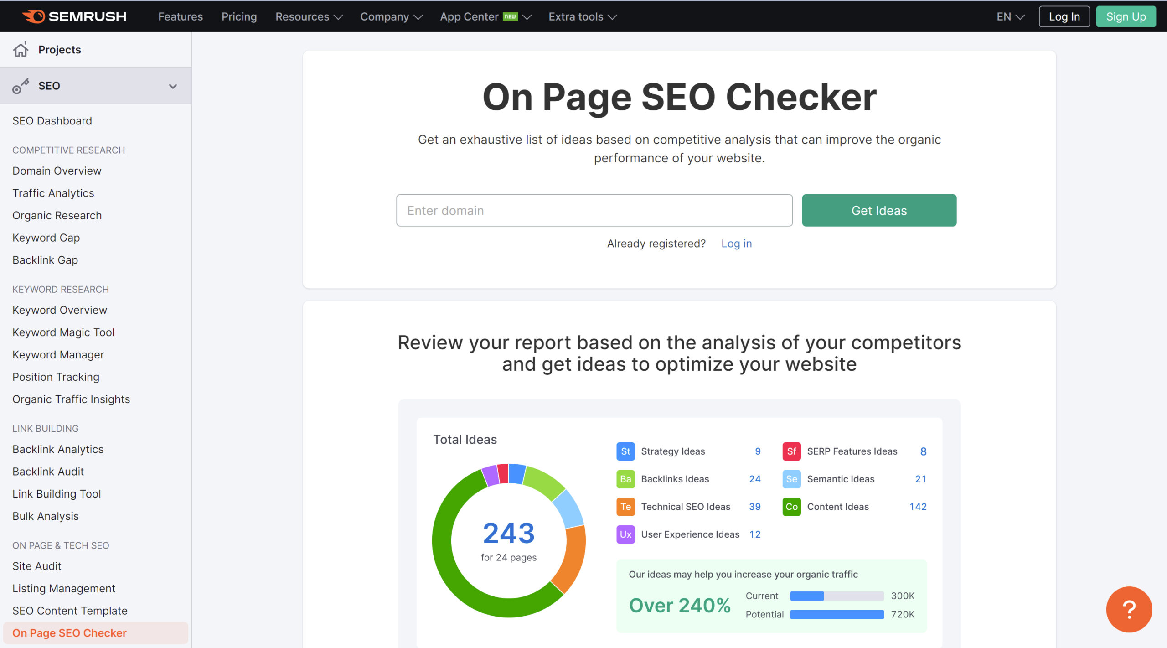Click the Te Technical SEO Ideas badge
Viewport: 1167px width, 648px height.
pyautogui.click(x=625, y=507)
